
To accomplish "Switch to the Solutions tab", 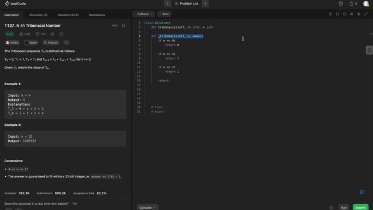I will [68, 15].
